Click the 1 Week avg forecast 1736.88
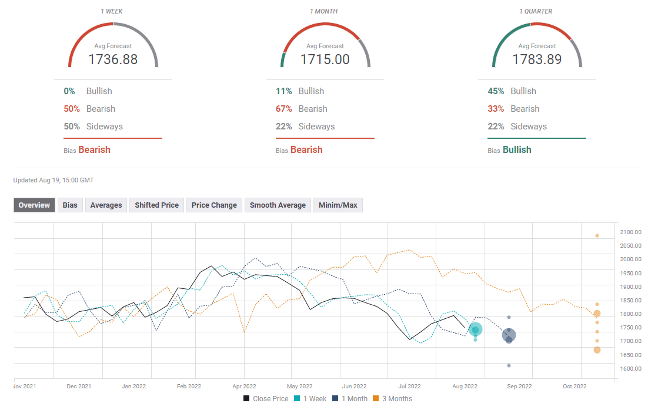The height and width of the screenshot is (413, 658). pos(113,59)
